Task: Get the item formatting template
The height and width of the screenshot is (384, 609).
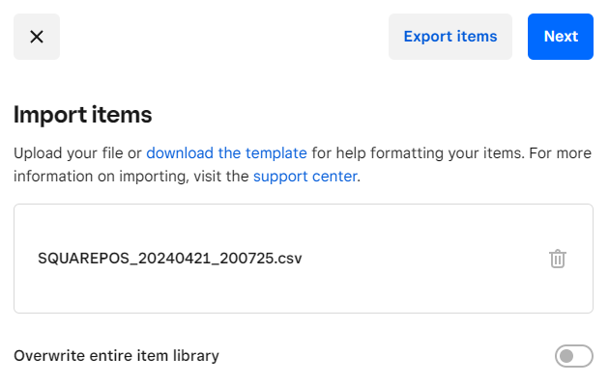Action: click(226, 153)
